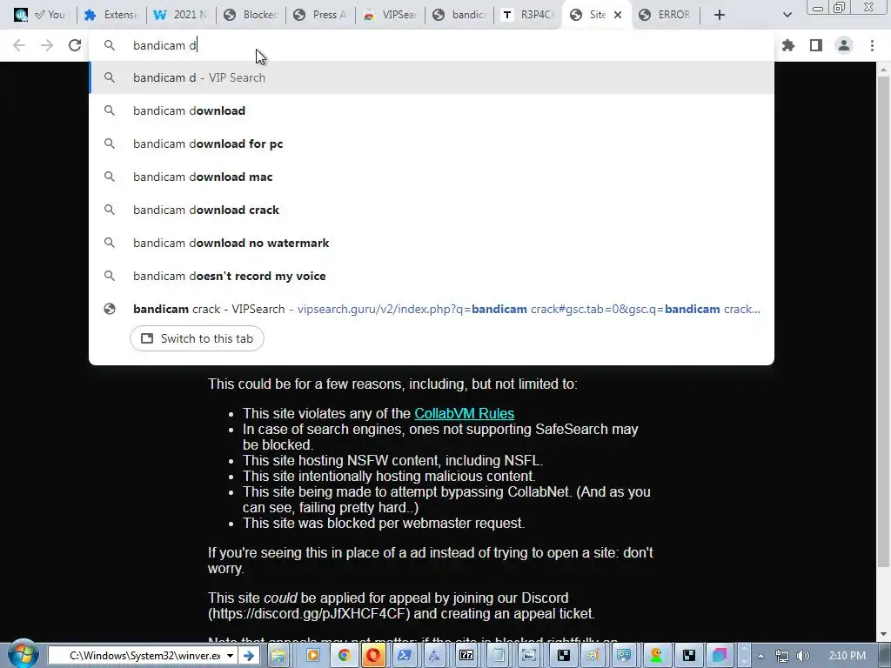Open the Paint palette taskbar icon
Viewport: 891px width, 668px height.
coord(592,656)
